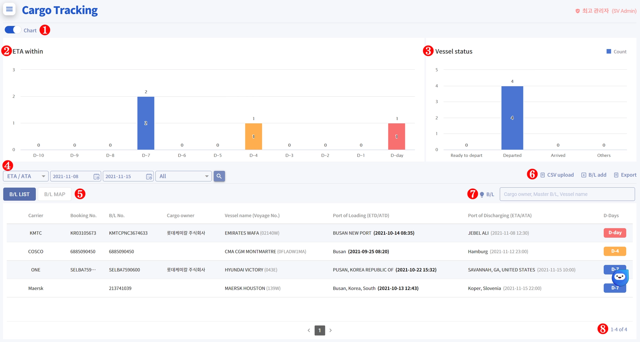
Task: Click the Export document icon
Action: click(616, 175)
